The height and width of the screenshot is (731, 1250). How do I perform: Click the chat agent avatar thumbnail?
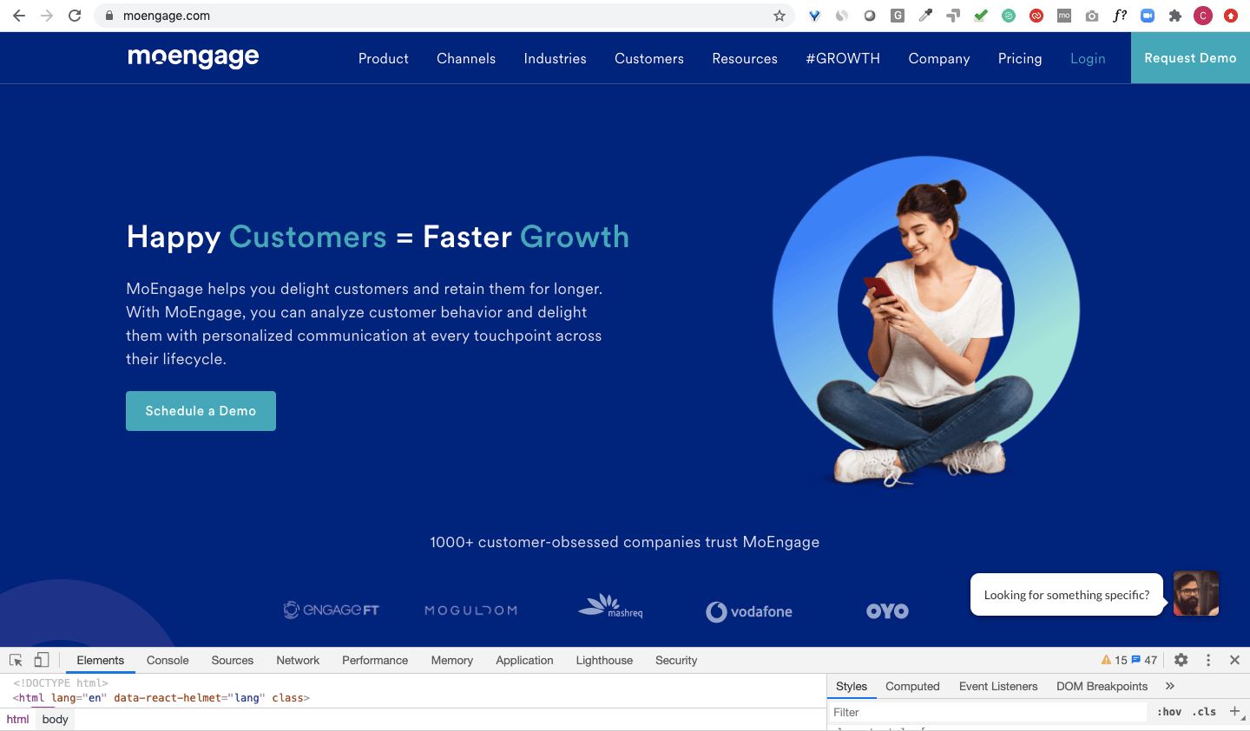[1196, 593]
